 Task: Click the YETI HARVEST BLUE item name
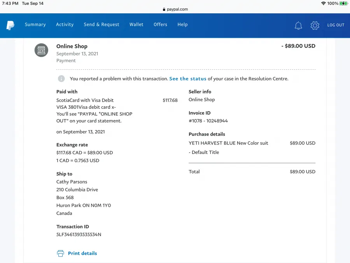228,143
